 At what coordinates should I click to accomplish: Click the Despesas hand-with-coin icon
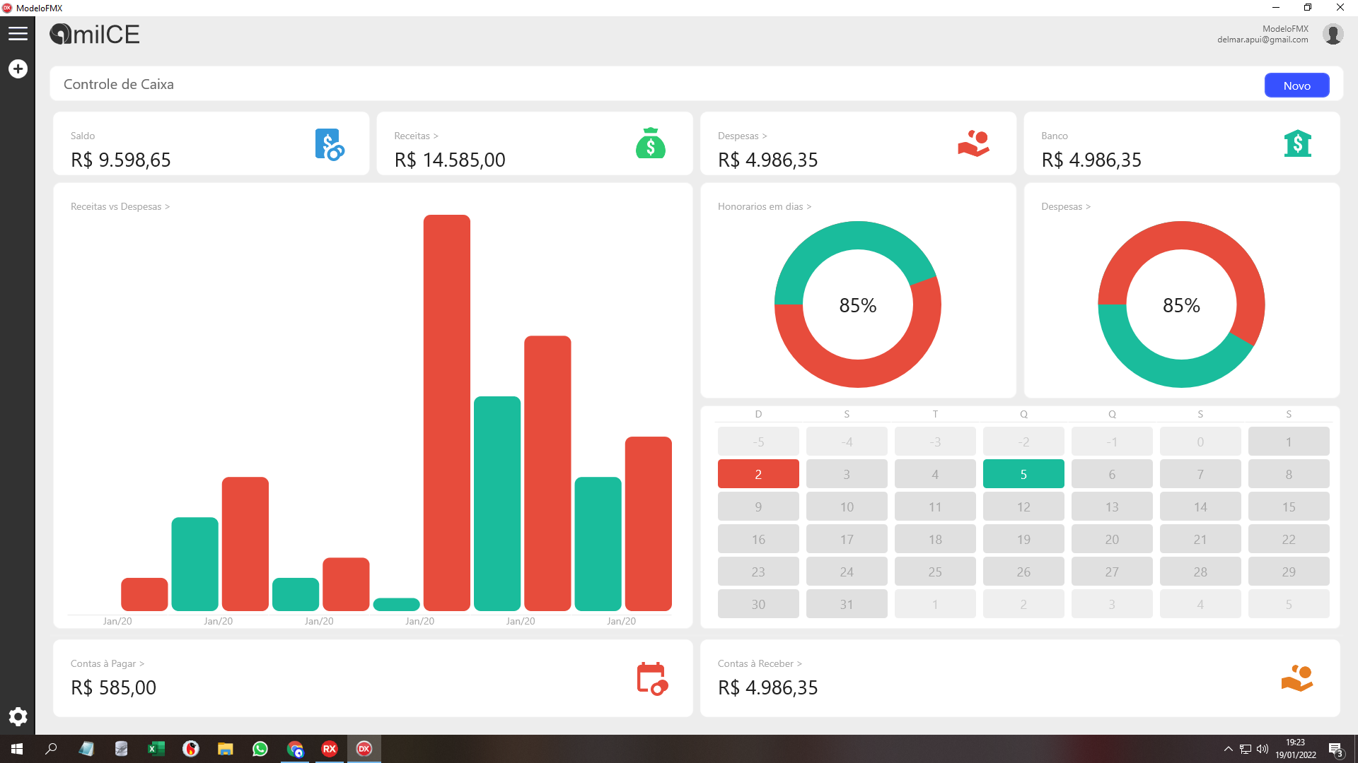pyautogui.click(x=974, y=143)
